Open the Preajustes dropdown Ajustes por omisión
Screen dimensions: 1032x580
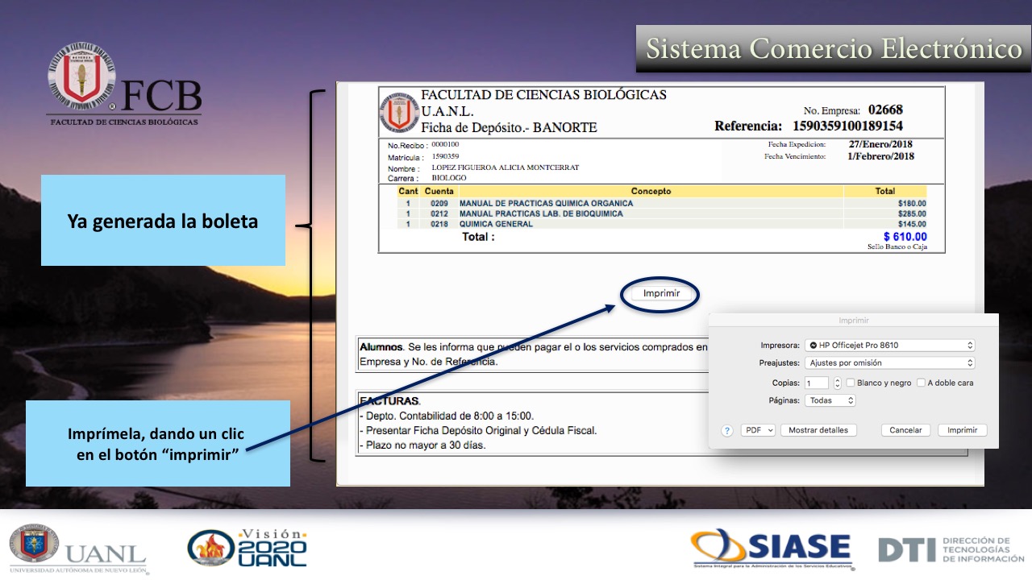tap(890, 363)
